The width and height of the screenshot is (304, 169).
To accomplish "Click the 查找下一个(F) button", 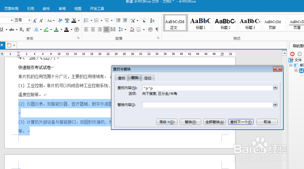I will 241,122.
